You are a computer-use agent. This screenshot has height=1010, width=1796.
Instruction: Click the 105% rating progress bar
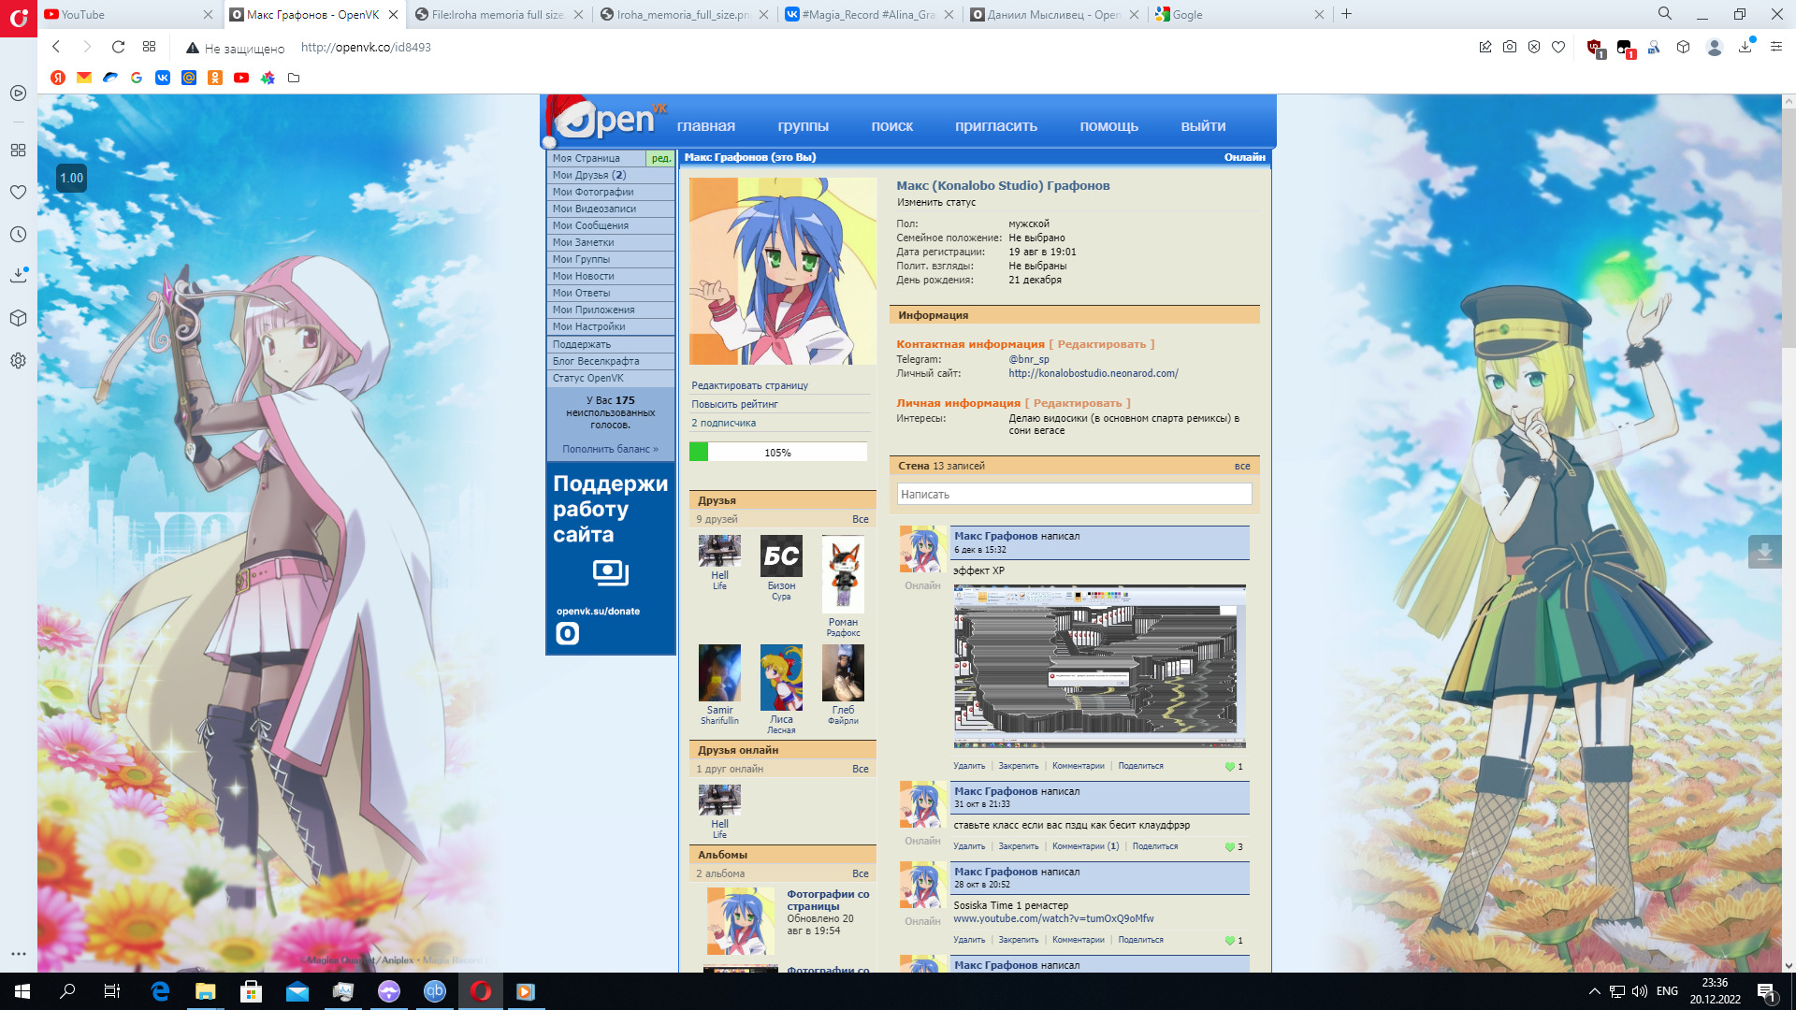click(x=777, y=453)
